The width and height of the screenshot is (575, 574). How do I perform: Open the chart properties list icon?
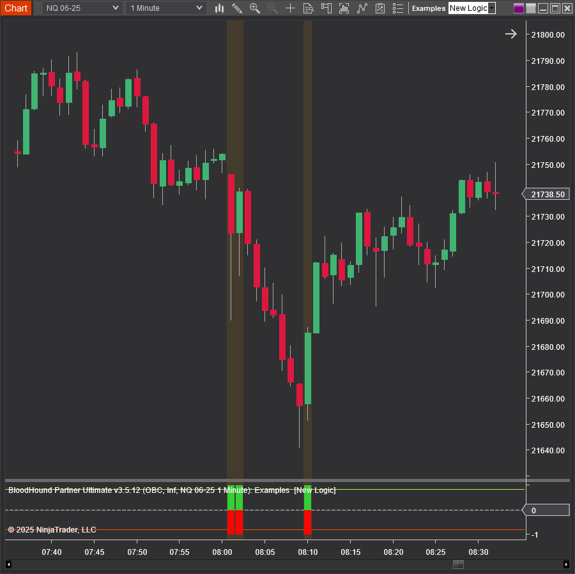398,8
